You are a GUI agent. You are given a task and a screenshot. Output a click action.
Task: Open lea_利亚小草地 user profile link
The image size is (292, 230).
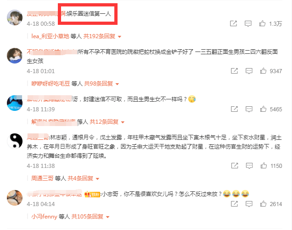coord(51,36)
